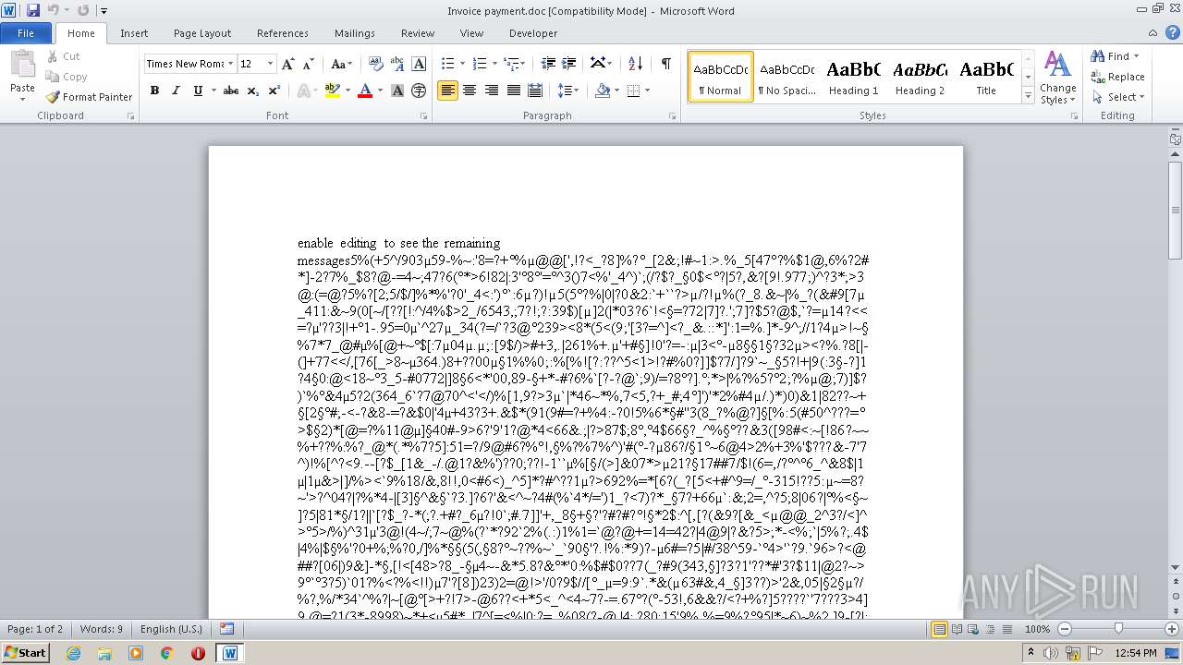The width and height of the screenshot is (1183, 665).
Task: Click the Clear Formatting icon
Action: [x=376, y=64]
